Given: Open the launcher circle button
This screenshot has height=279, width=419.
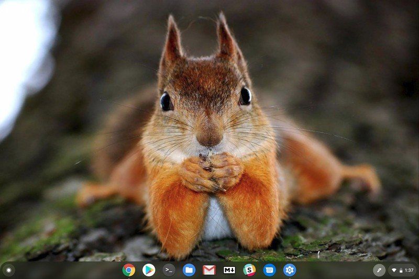Looking at the screenshot, I should click(x=8, y=270).
